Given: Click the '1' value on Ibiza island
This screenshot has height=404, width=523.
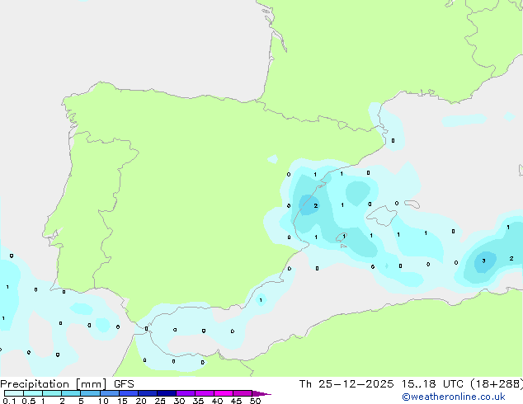Looking at the screenshot, I should point(344,236).
